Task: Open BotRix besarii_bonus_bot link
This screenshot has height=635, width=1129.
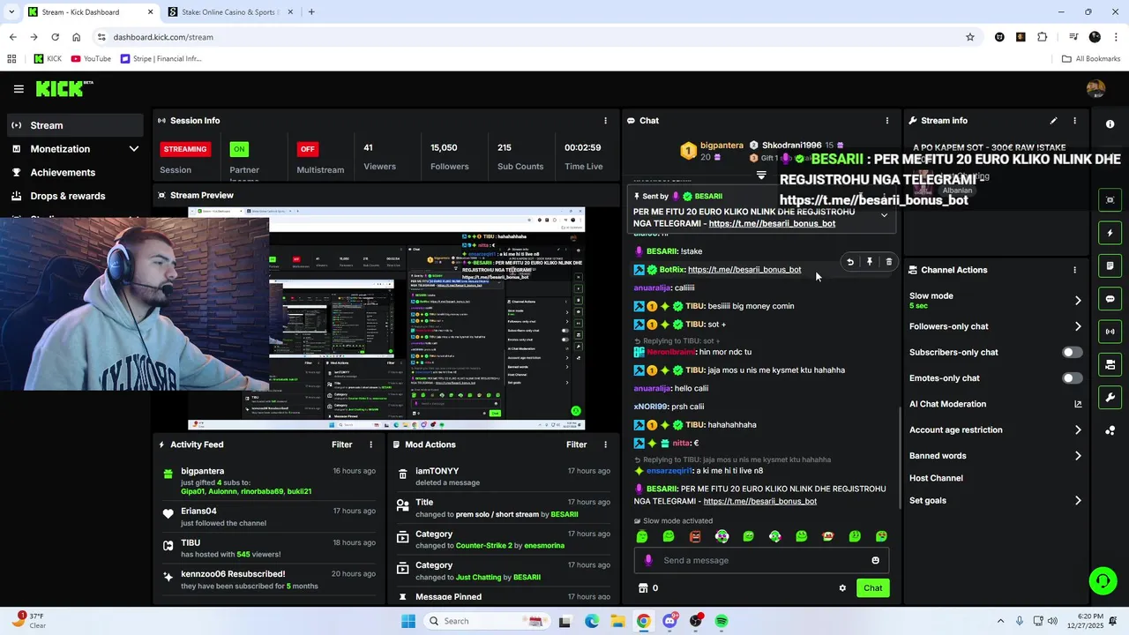Action: [744, 270]
